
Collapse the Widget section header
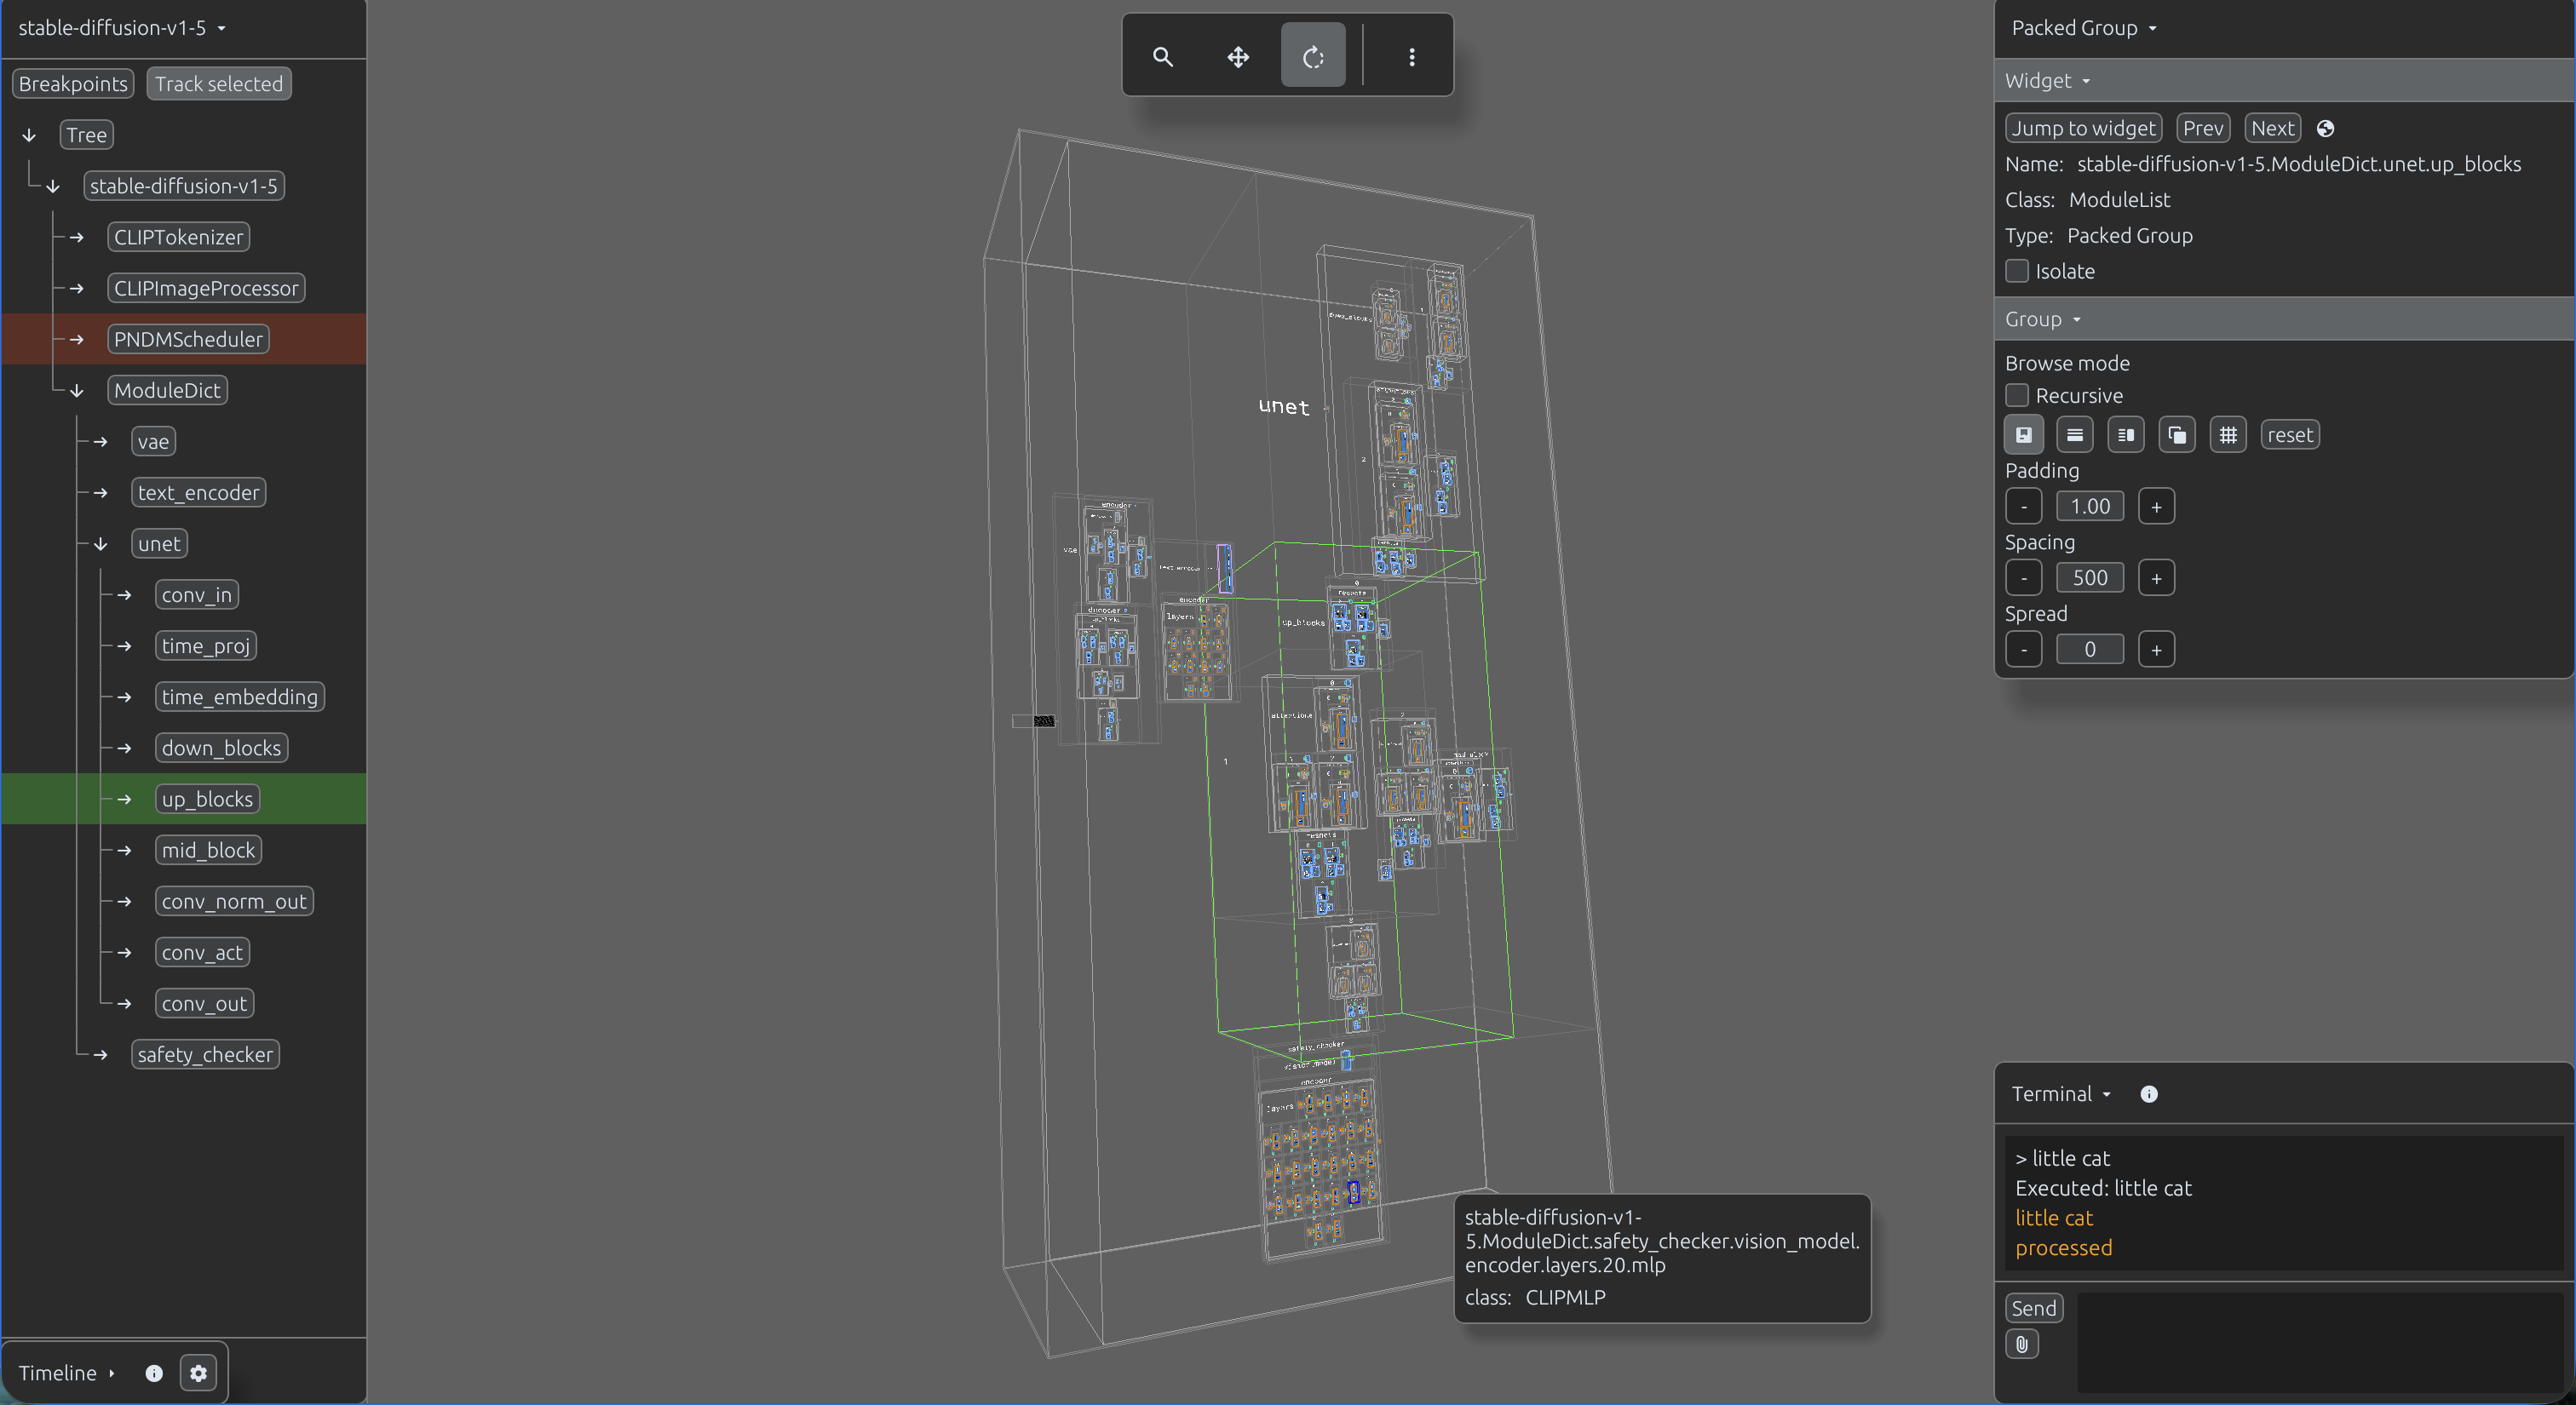[2284, 81]
